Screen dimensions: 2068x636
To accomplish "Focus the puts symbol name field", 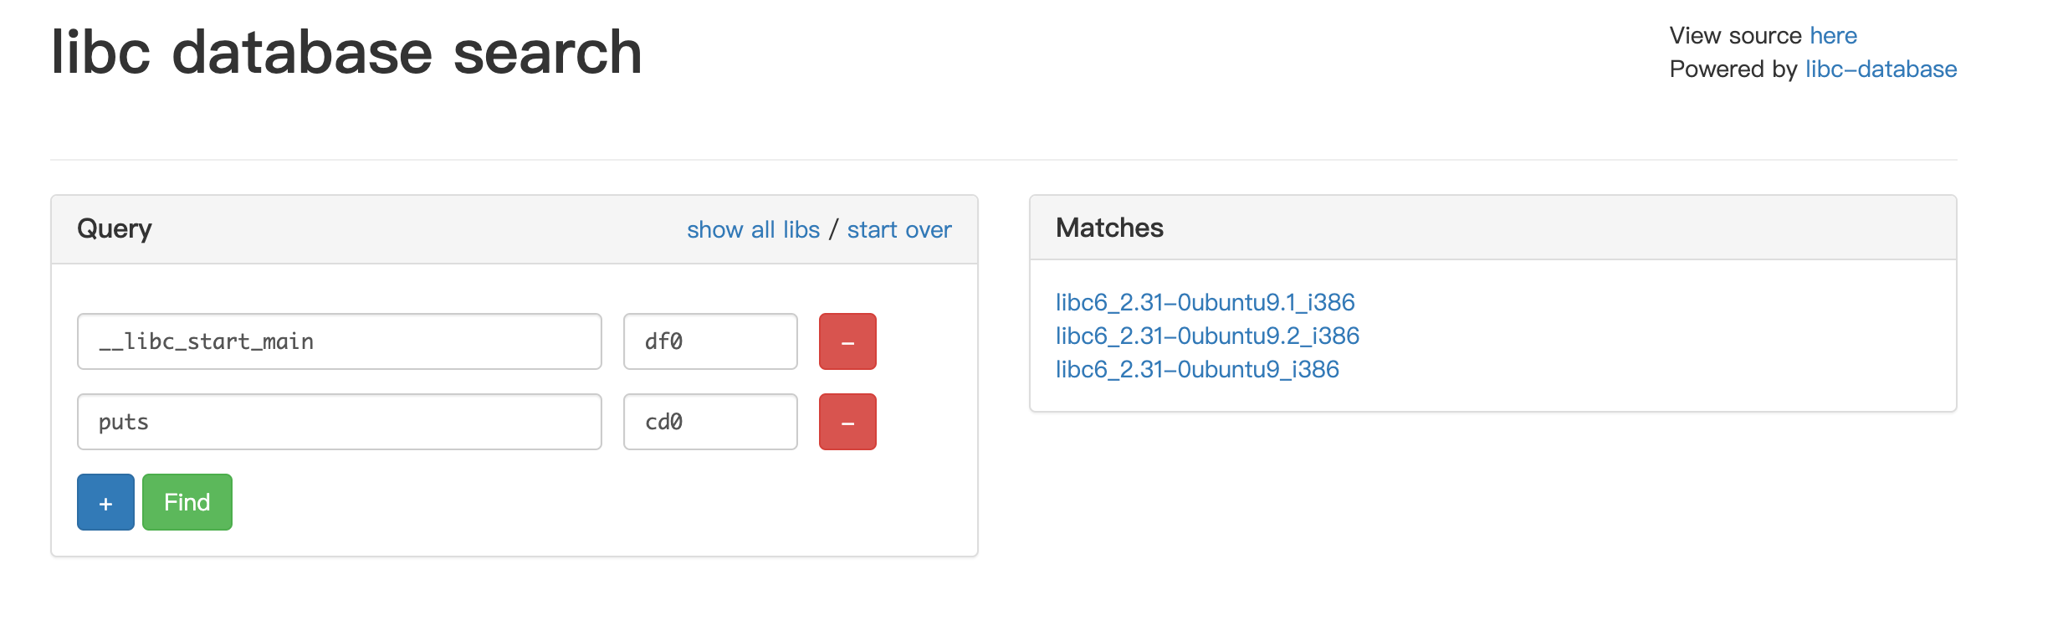I will pos(340,422).
